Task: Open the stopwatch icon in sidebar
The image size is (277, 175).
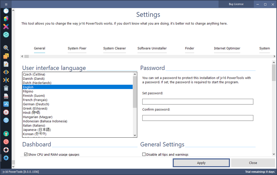Action: [x=6, y=11]
